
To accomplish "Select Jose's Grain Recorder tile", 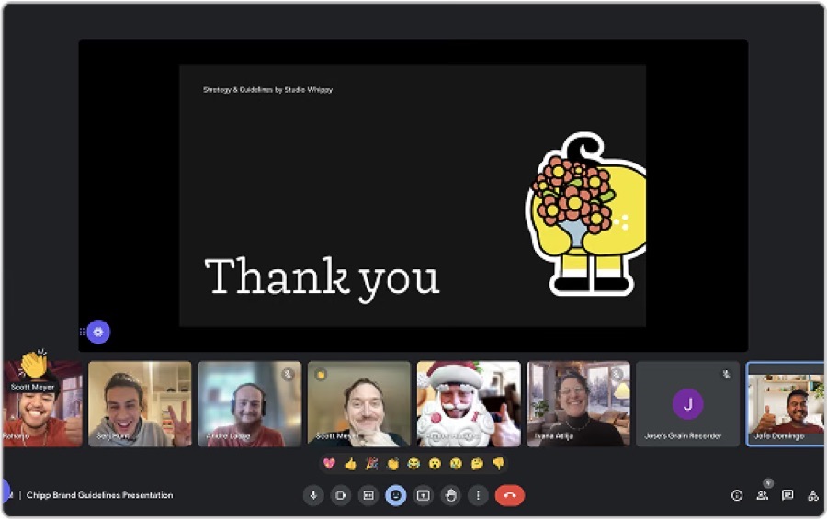I will [x=687, y=404].
